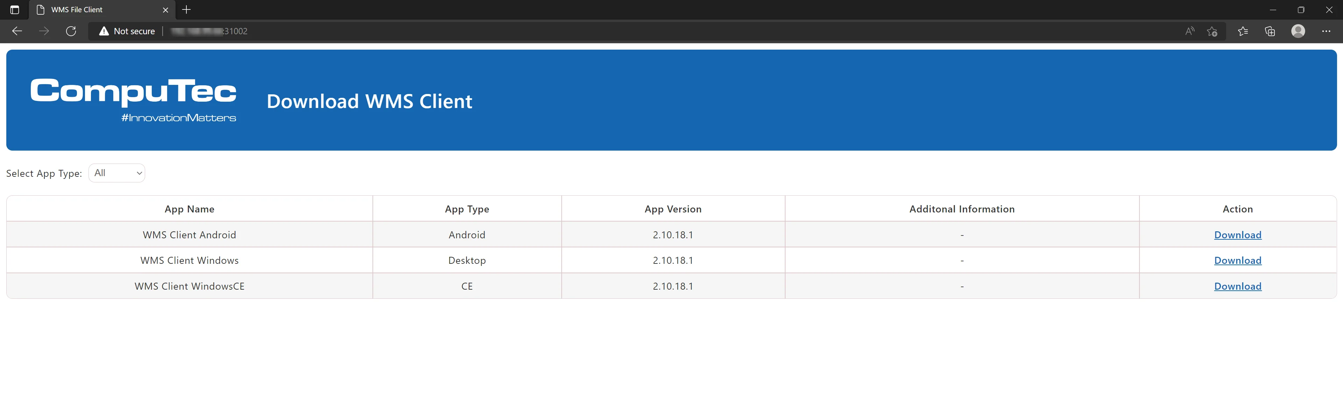Open the Favorites list icon
This screenshot has width=1343, height=413.
coord(1243,31)
